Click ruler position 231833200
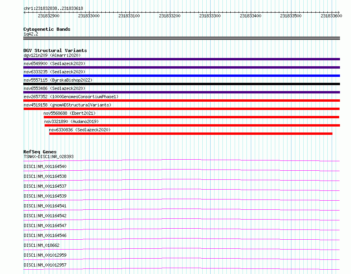Image resolution: width=351 pixels, height=274 pixels. click(170, 16)
